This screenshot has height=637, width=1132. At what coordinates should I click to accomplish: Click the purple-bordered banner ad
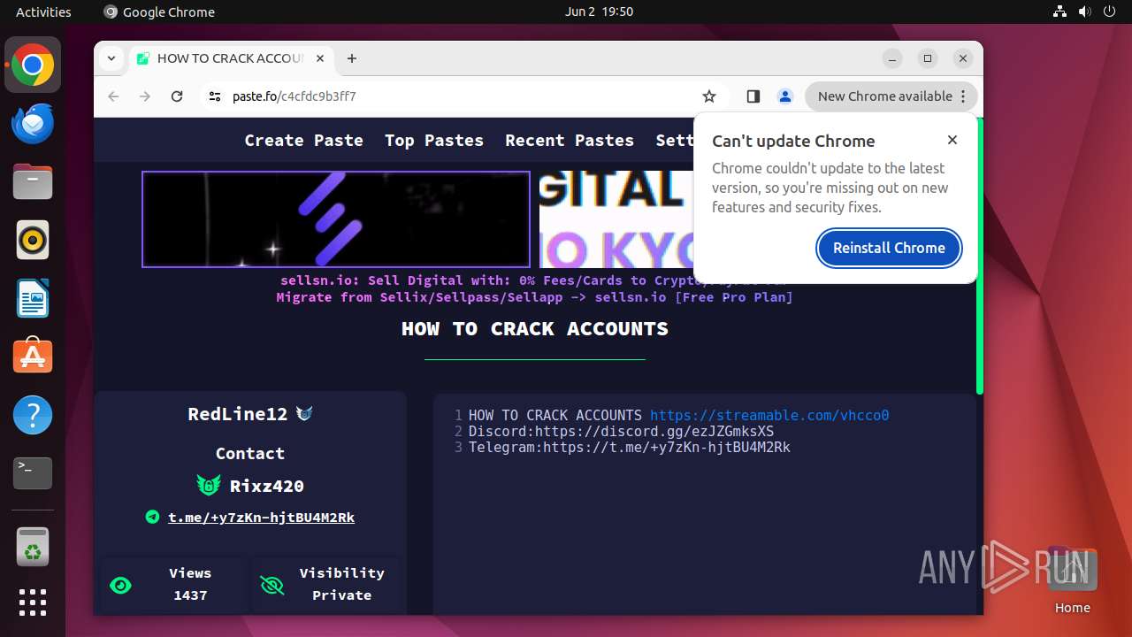click(336, 219)
